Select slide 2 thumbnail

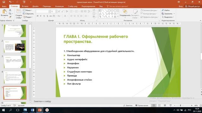coord(15,46)
